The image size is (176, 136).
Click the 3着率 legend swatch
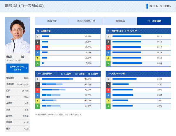[89, 74]
